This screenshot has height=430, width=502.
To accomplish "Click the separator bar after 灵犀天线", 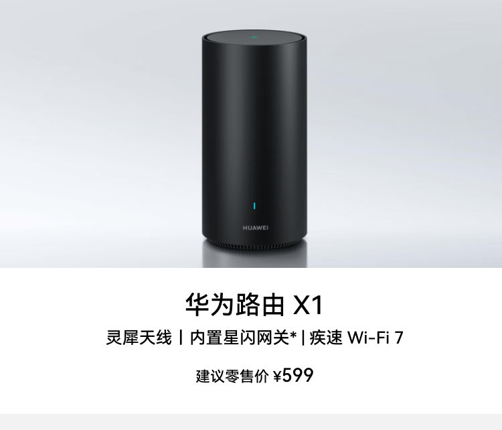I will (x=181, y=338).
